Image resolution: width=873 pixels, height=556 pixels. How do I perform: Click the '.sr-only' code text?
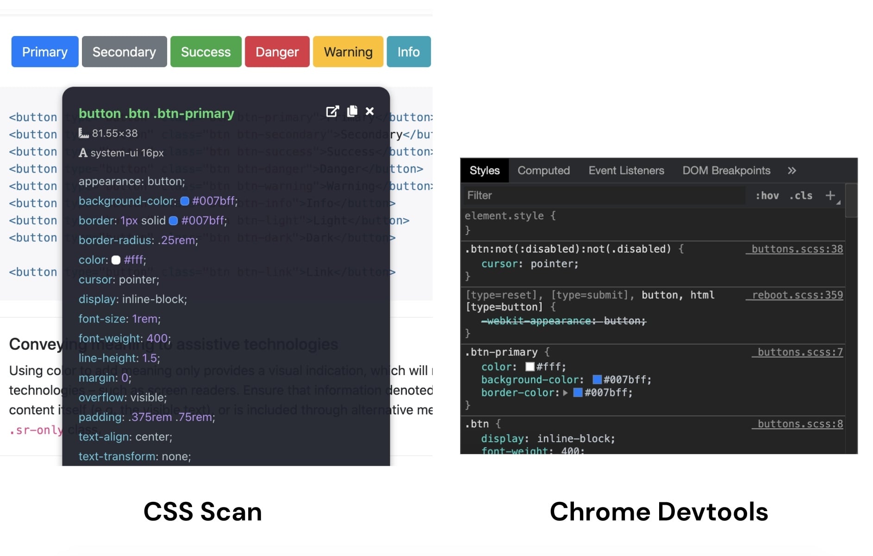pyautogui.click(x=36, y=431)
